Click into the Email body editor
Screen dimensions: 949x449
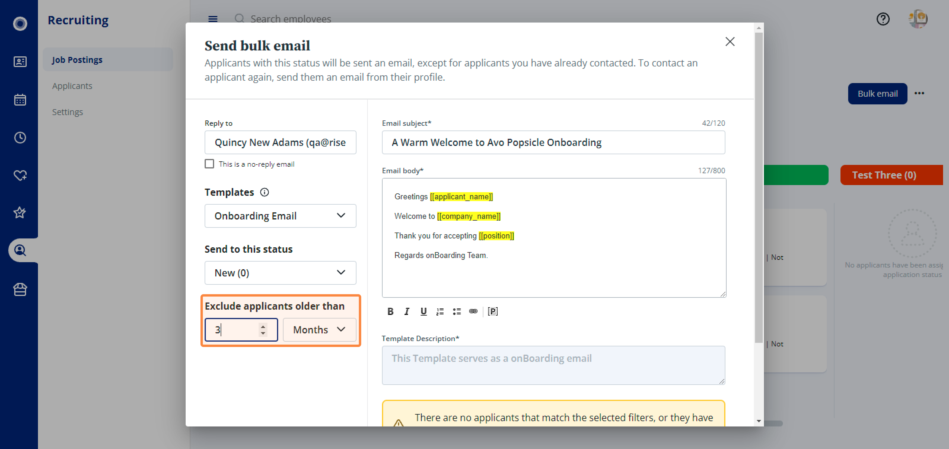(554, 238)
